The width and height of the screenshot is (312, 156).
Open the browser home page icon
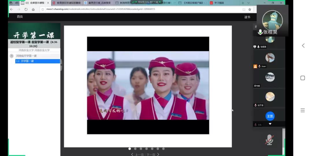[33, 9]
